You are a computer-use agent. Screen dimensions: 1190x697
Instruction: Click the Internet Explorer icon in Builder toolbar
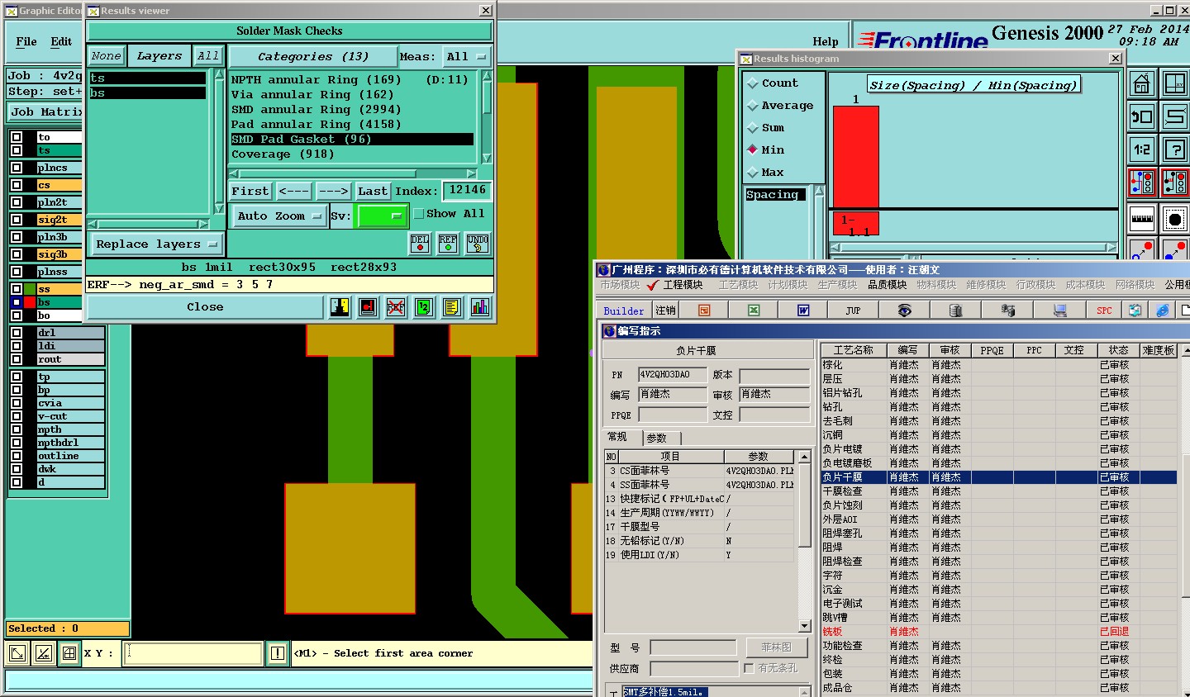click(x=1163, y=311)
